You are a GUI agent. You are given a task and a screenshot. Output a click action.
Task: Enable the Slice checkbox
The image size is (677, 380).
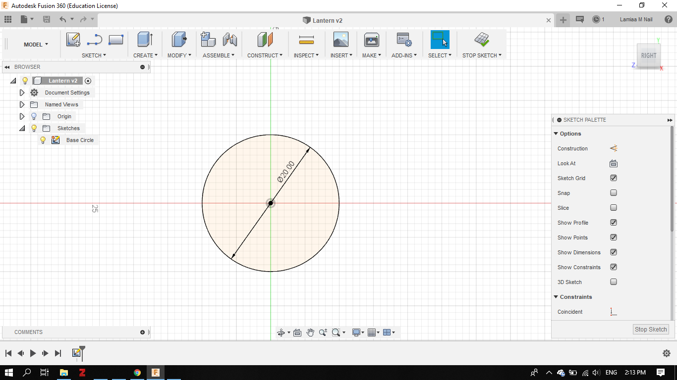click(x=614, y=208)
